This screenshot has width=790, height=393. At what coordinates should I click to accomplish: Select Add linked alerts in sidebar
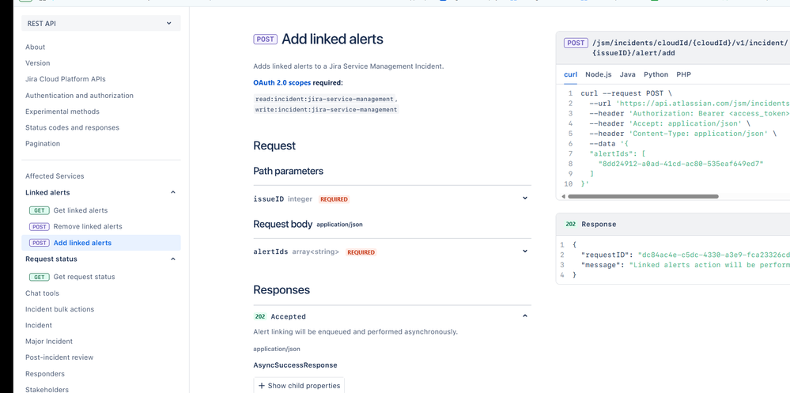[100, 242]
